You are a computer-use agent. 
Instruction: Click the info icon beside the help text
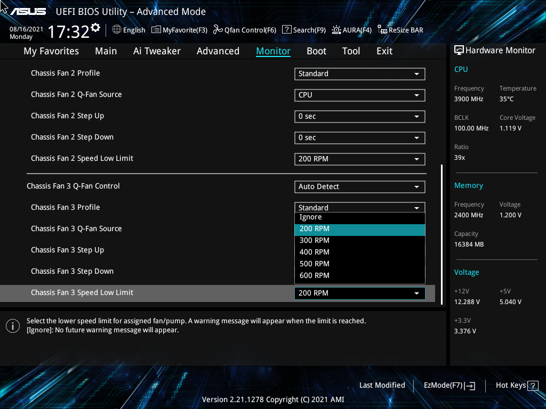(x=13, y=326)
